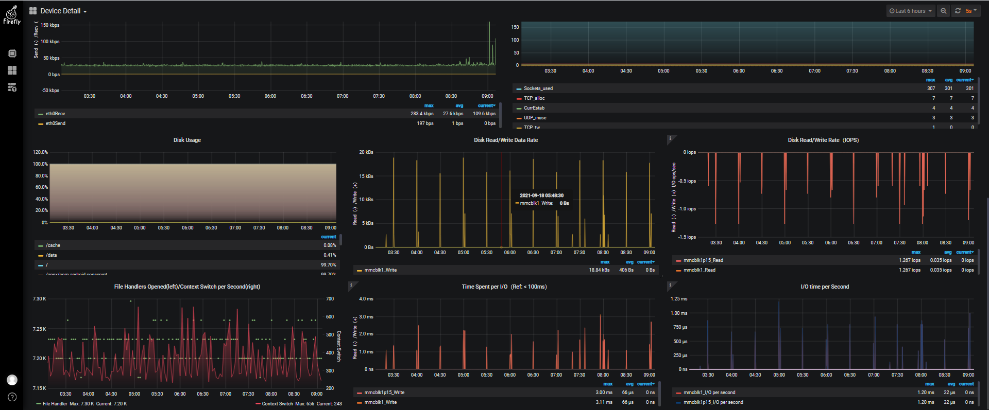This screenshot has width=989, height=410.
Task: Sort IOPS legend by current column
Action: pos(965,252)
